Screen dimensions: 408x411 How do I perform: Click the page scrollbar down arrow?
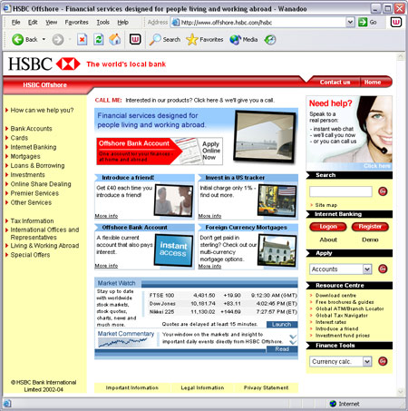point(401,392)
